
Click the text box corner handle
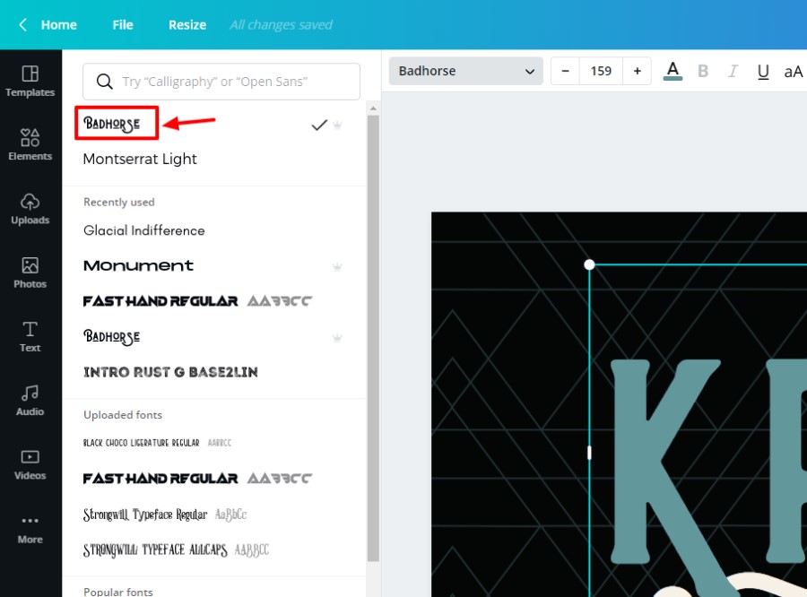tap(589, 264)
